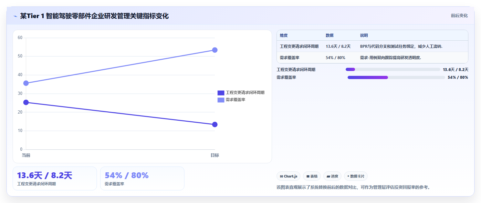Click the 前后变化 label in header
Viewport: 481px width, 203px height.
[x=459, y=16]
